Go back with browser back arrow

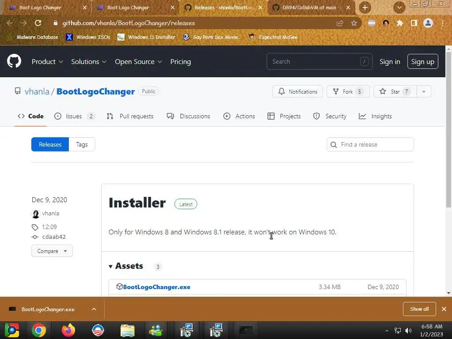[10, 23]
